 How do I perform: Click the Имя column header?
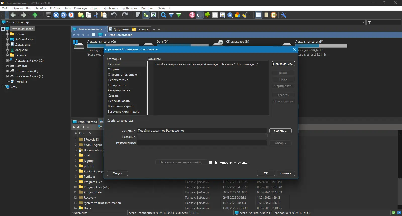click(x=82, y=133)
